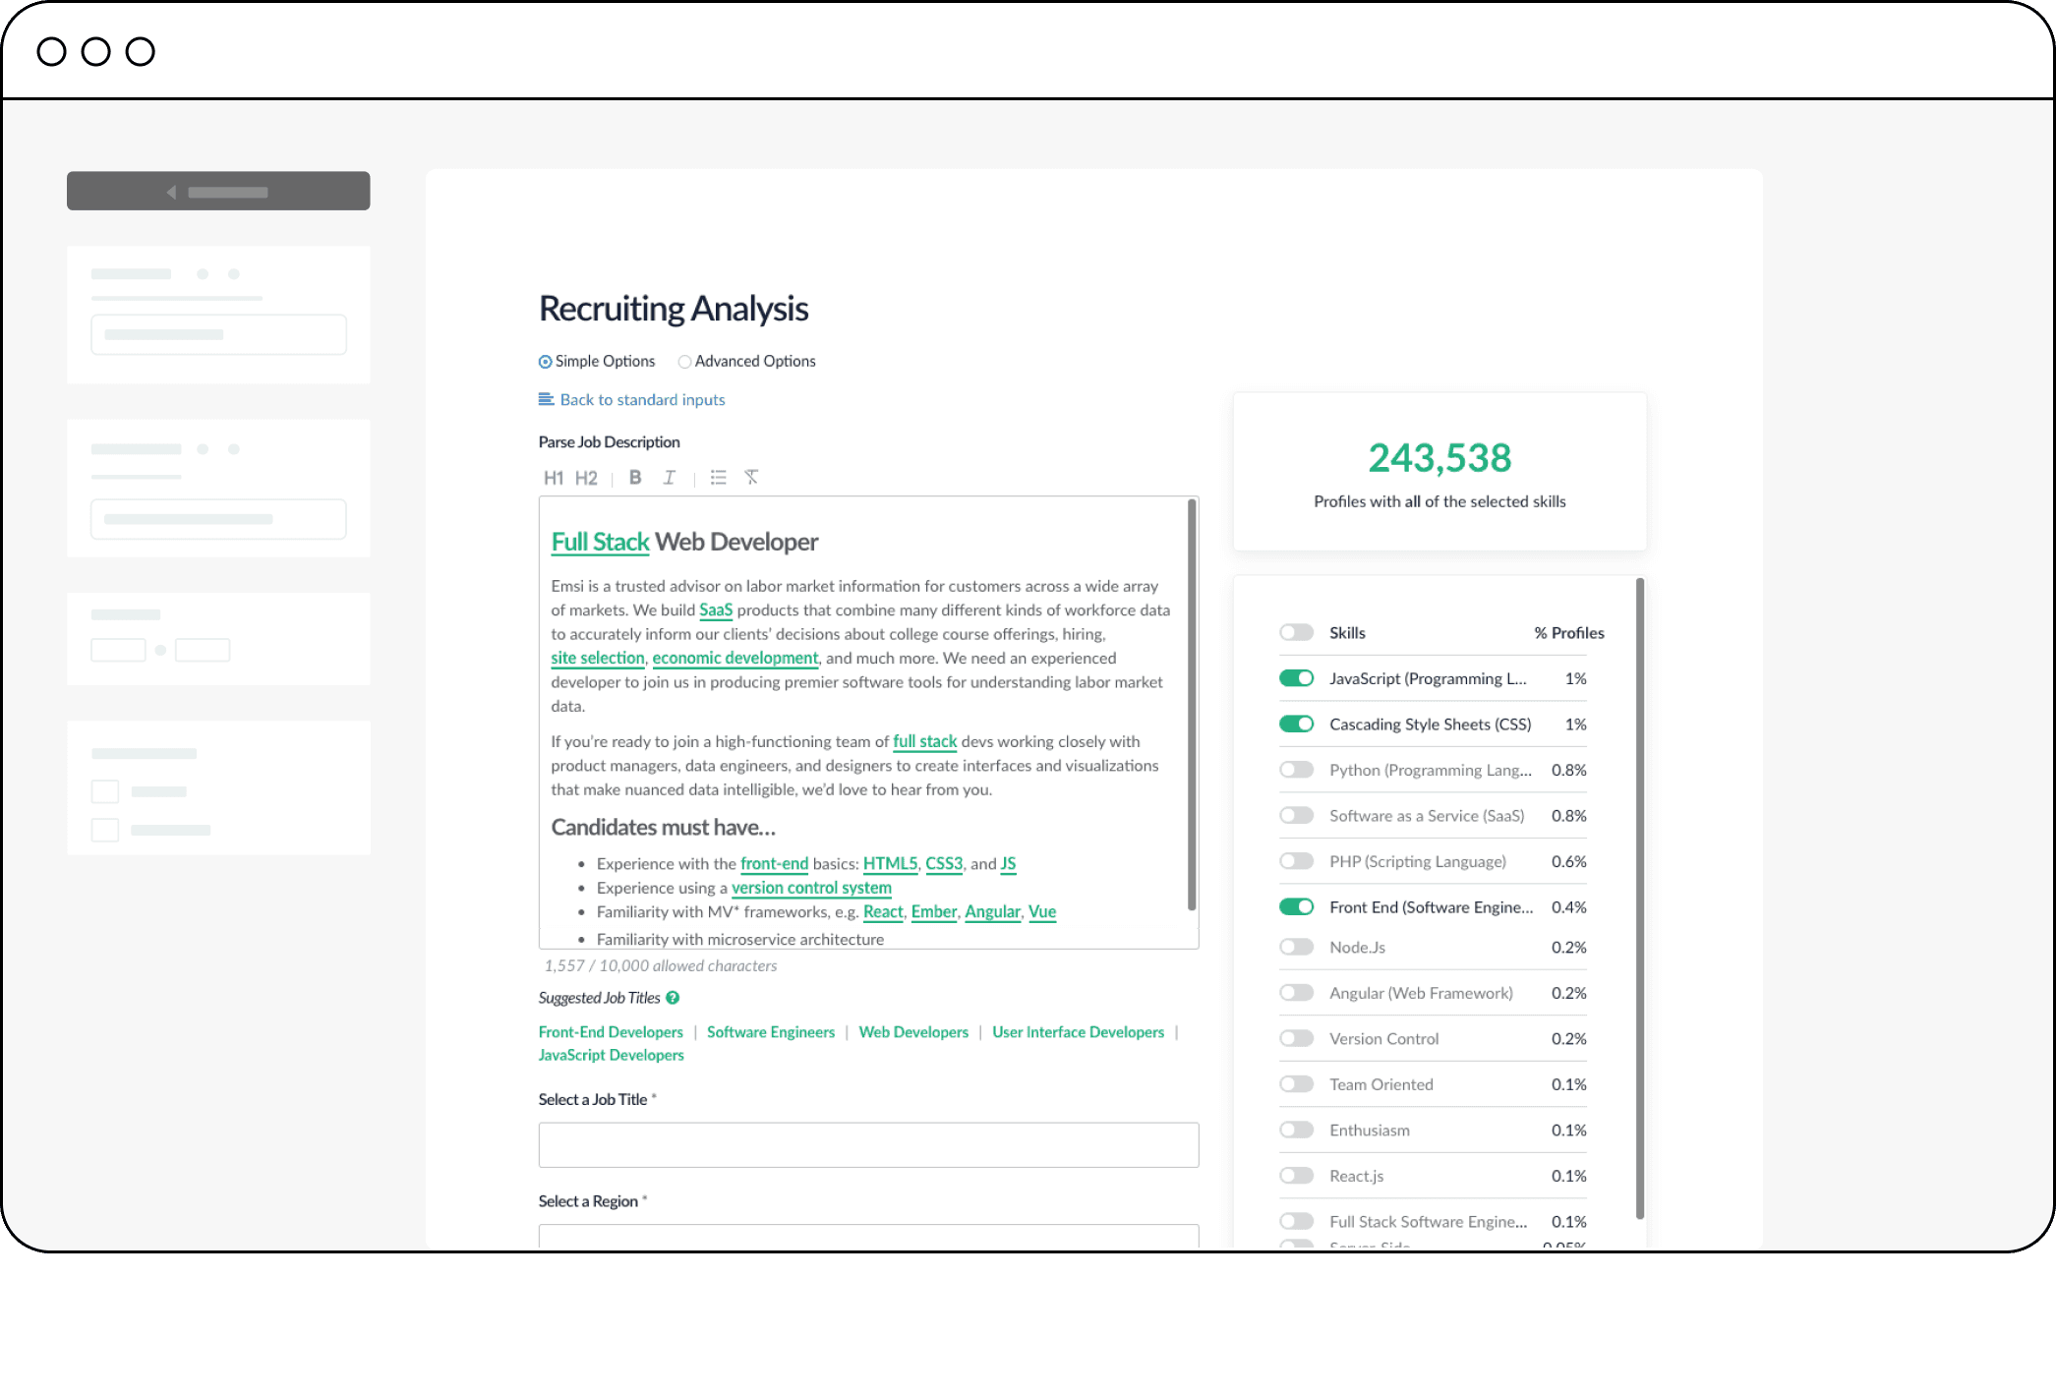Toggle all skills switch in Skills header
Screen dimensions: 2056x1394
(1296, 632)
